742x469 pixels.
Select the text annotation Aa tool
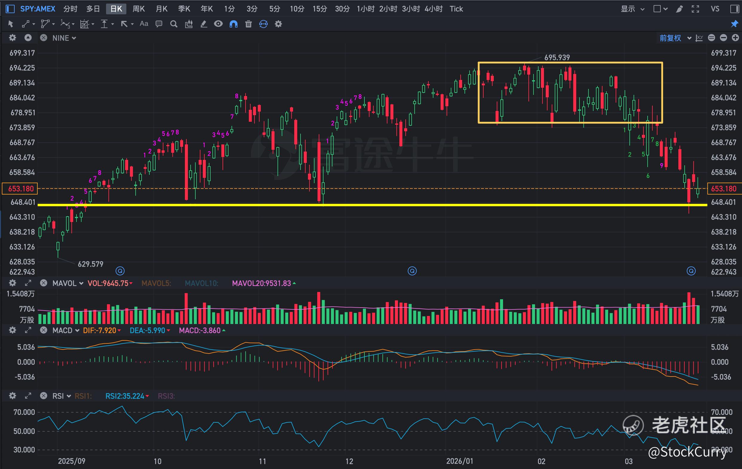click(144, 24)
